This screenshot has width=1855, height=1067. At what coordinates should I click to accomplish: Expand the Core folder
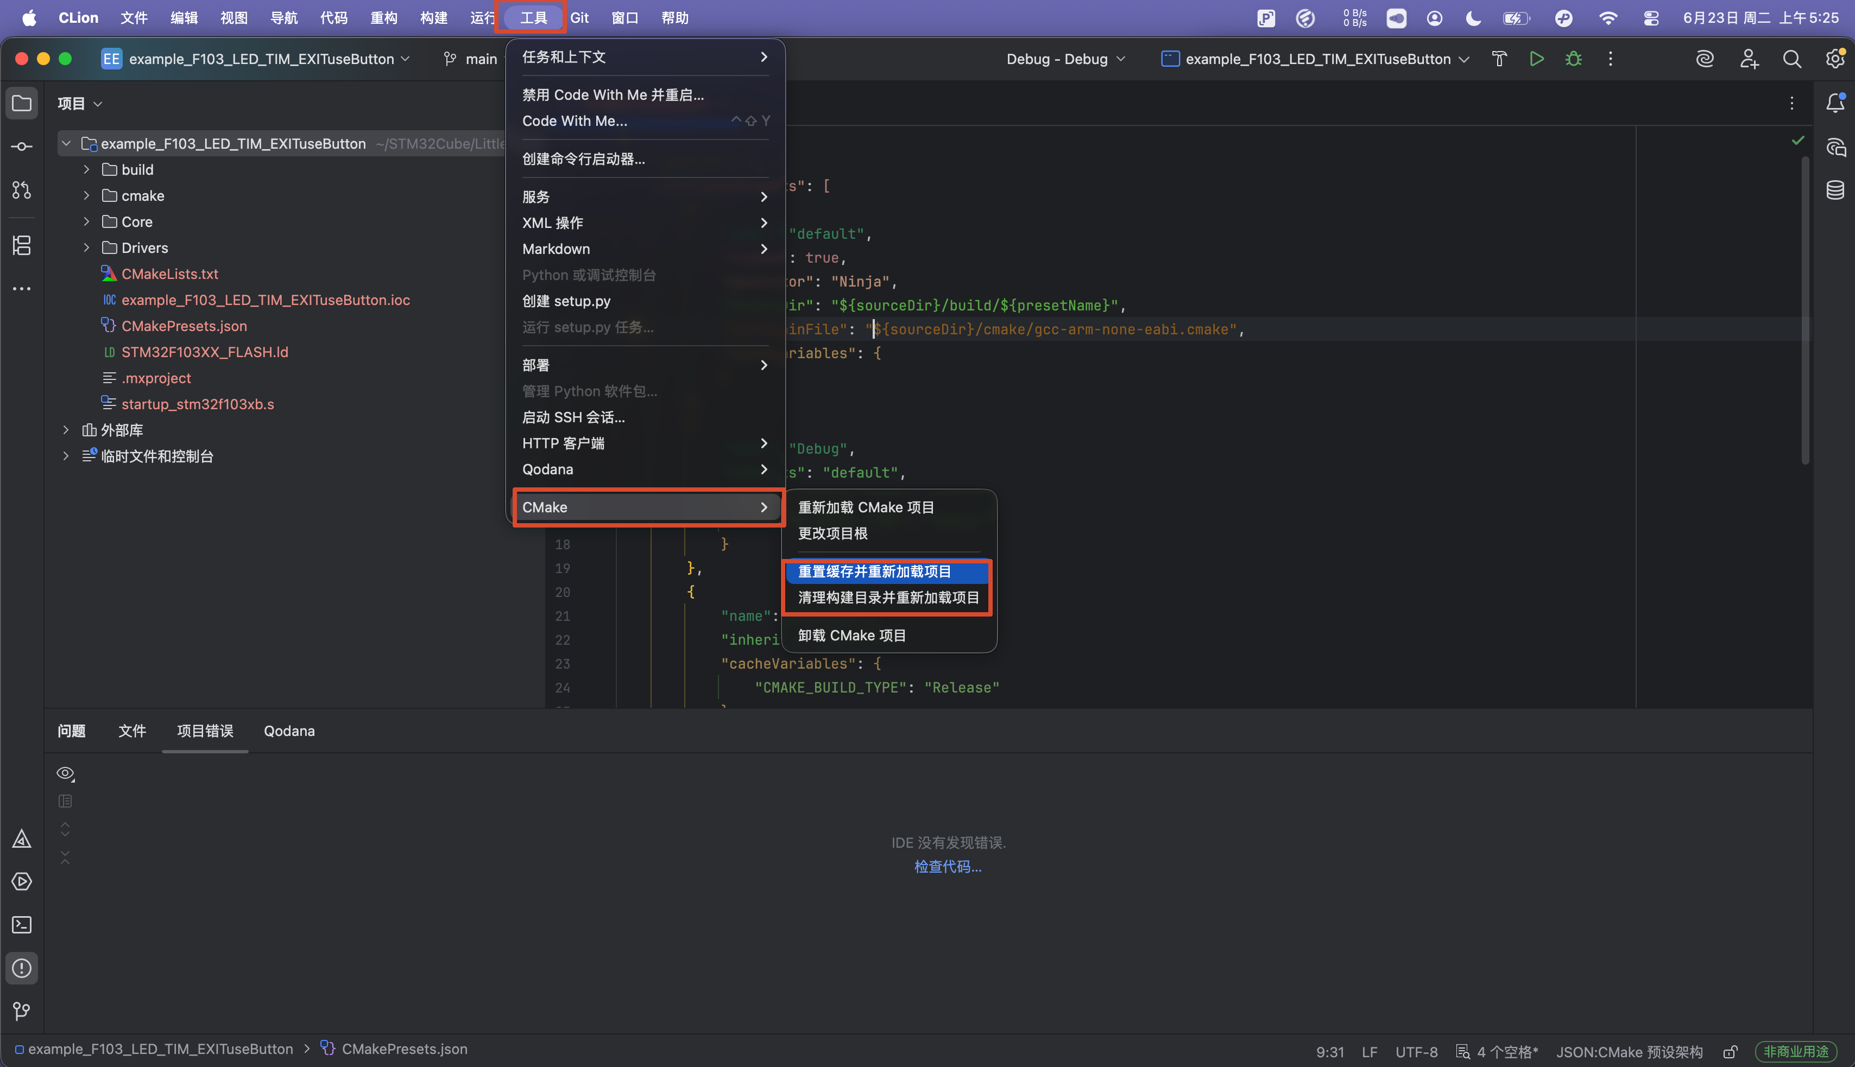86,221
